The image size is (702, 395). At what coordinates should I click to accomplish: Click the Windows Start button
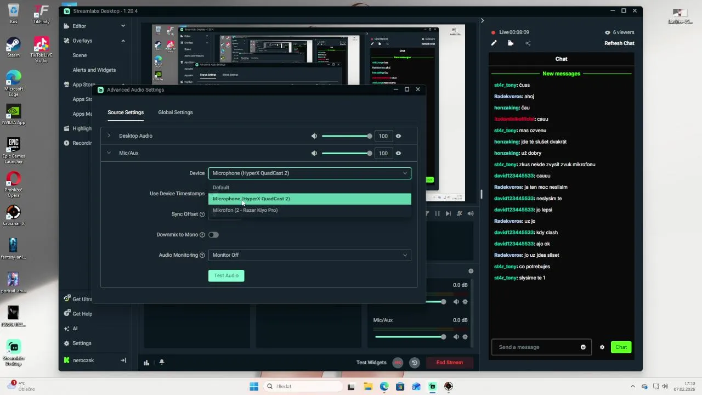click(253, 386)
